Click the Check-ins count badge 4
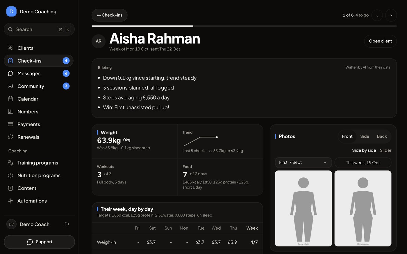 click(x=66, y=61)
